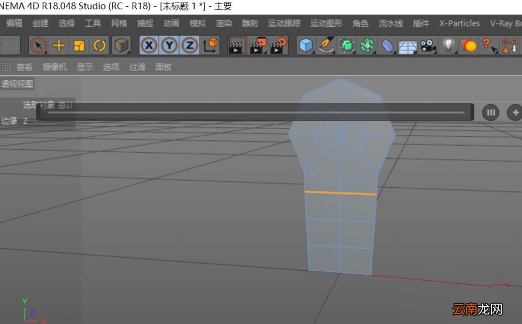Activate the Move tool

pos(58,45)
